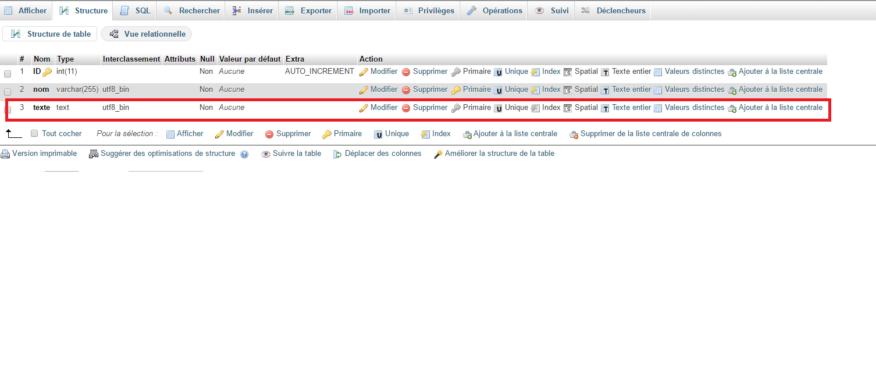Add a Unique index to the nom column
This screenshot has height=384, width=876.
498,89
